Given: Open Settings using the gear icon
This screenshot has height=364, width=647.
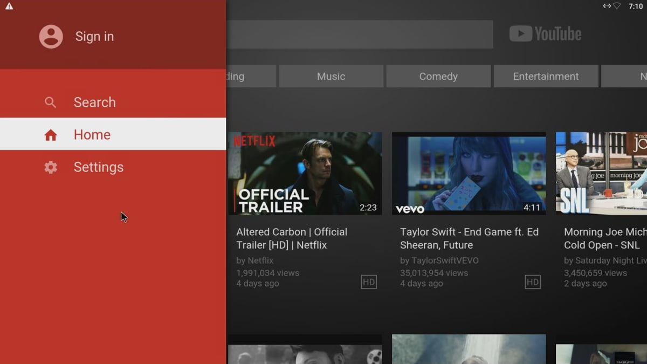Looking at the screenshot, I should [50, 167].
